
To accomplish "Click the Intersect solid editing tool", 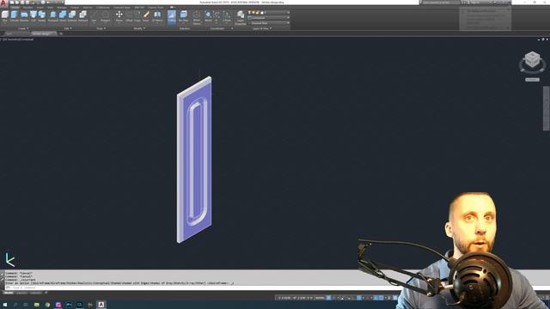I will pyautogui.click(x=82, y=15).
